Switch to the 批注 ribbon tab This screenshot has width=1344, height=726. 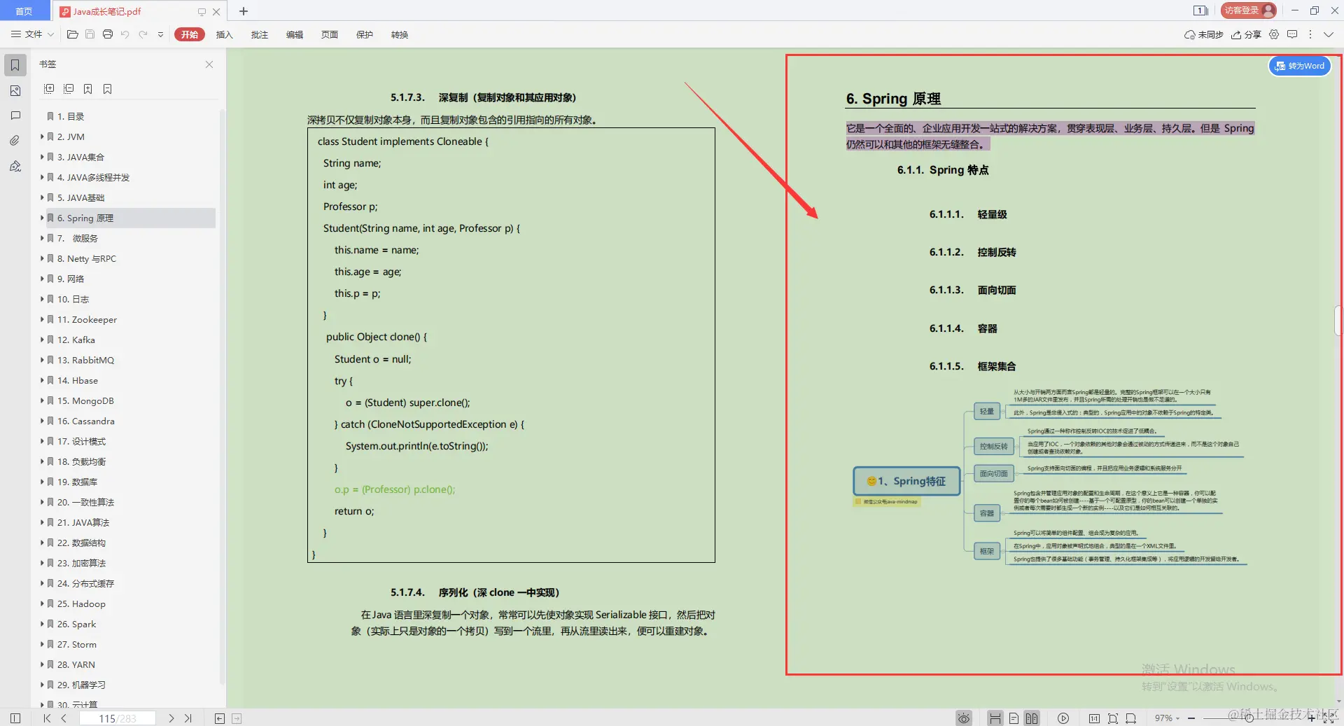[x=259, y=34]
